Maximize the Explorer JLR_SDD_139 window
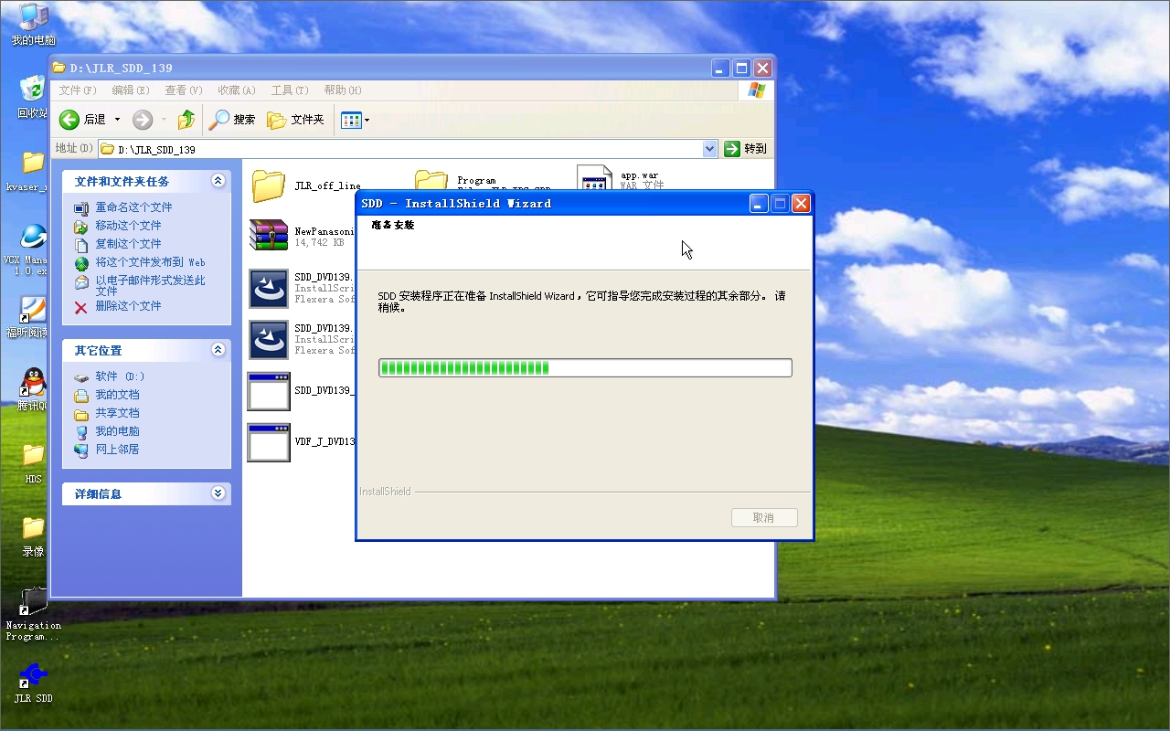 [742, 68]
